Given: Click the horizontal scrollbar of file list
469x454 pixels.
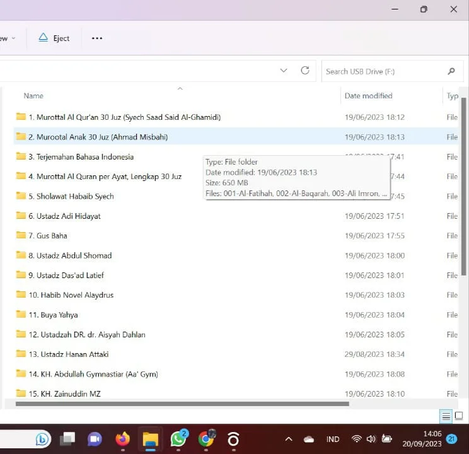Looking at the screenshot, I should (x=182, y=404).
